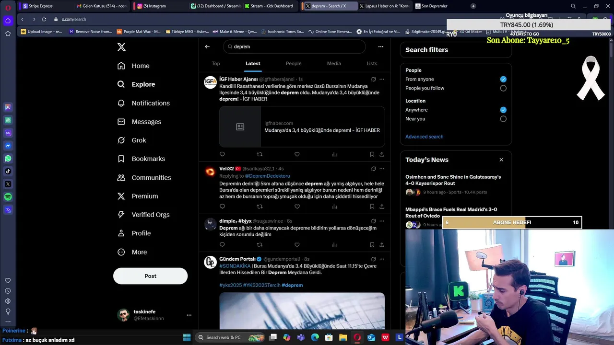Viewport: 614px width, 345px height.
Task: Open Communities in the X sidebar
Action: coord(144,177)
